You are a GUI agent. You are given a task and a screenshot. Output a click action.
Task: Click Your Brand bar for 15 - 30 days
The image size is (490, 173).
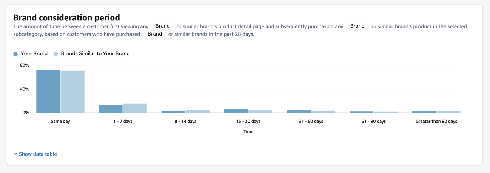(236, 111)
